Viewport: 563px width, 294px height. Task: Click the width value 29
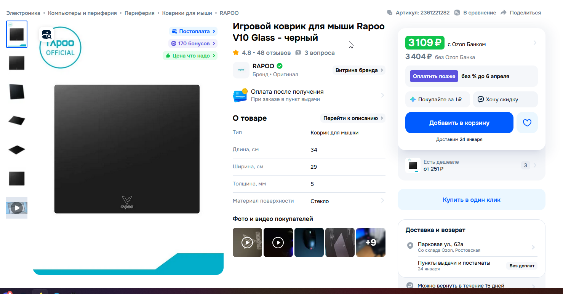[314, 167]
